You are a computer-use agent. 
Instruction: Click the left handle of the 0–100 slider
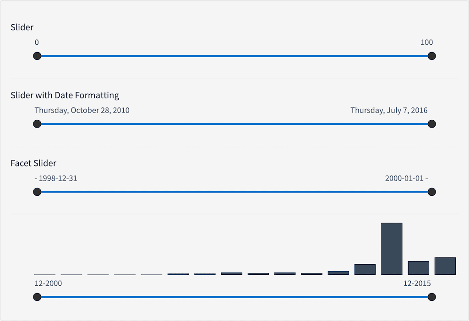(38, 56)
